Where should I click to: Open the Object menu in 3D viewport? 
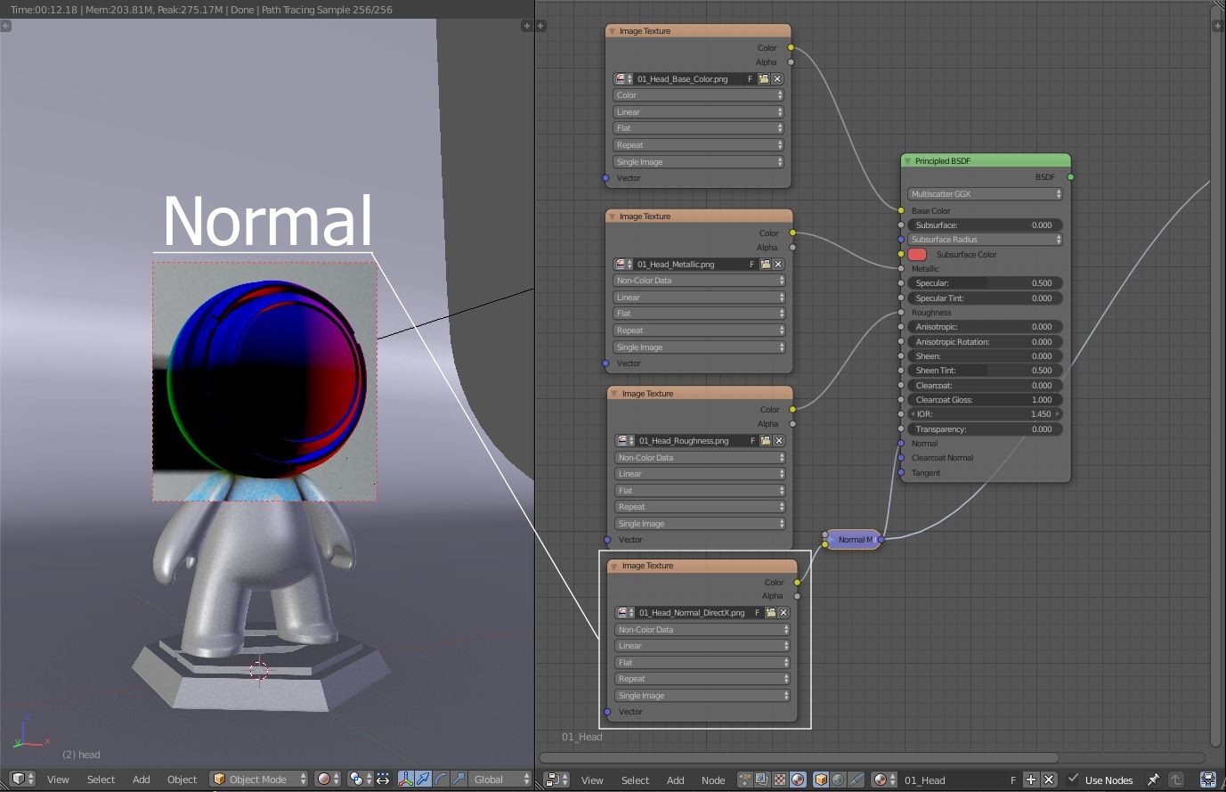(182, 779)
